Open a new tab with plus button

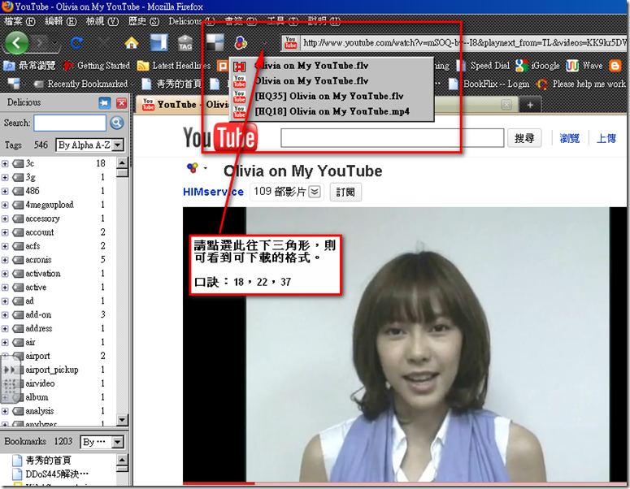pyautogui.click(x=530, y=105)
